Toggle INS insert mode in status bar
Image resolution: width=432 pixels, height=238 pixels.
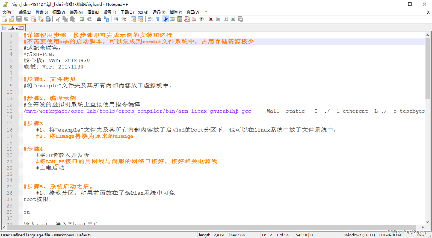coord(421,235)
